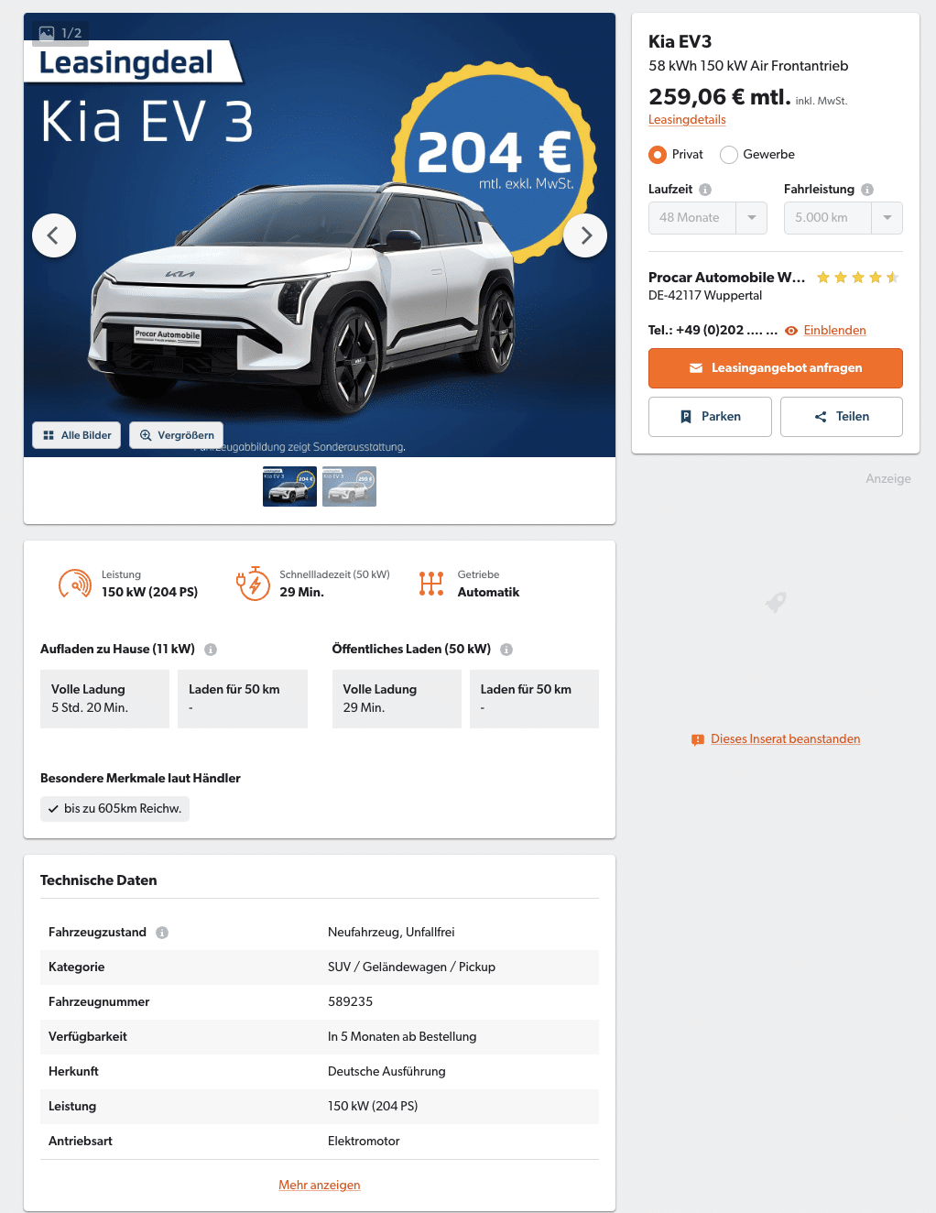This screenshot has height=1213, width=936.
Task: Click info icon next to Fahrleistung
Action: [x=867, y=190]
